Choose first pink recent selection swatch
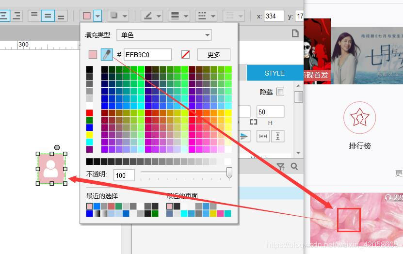 pos(89,206)
